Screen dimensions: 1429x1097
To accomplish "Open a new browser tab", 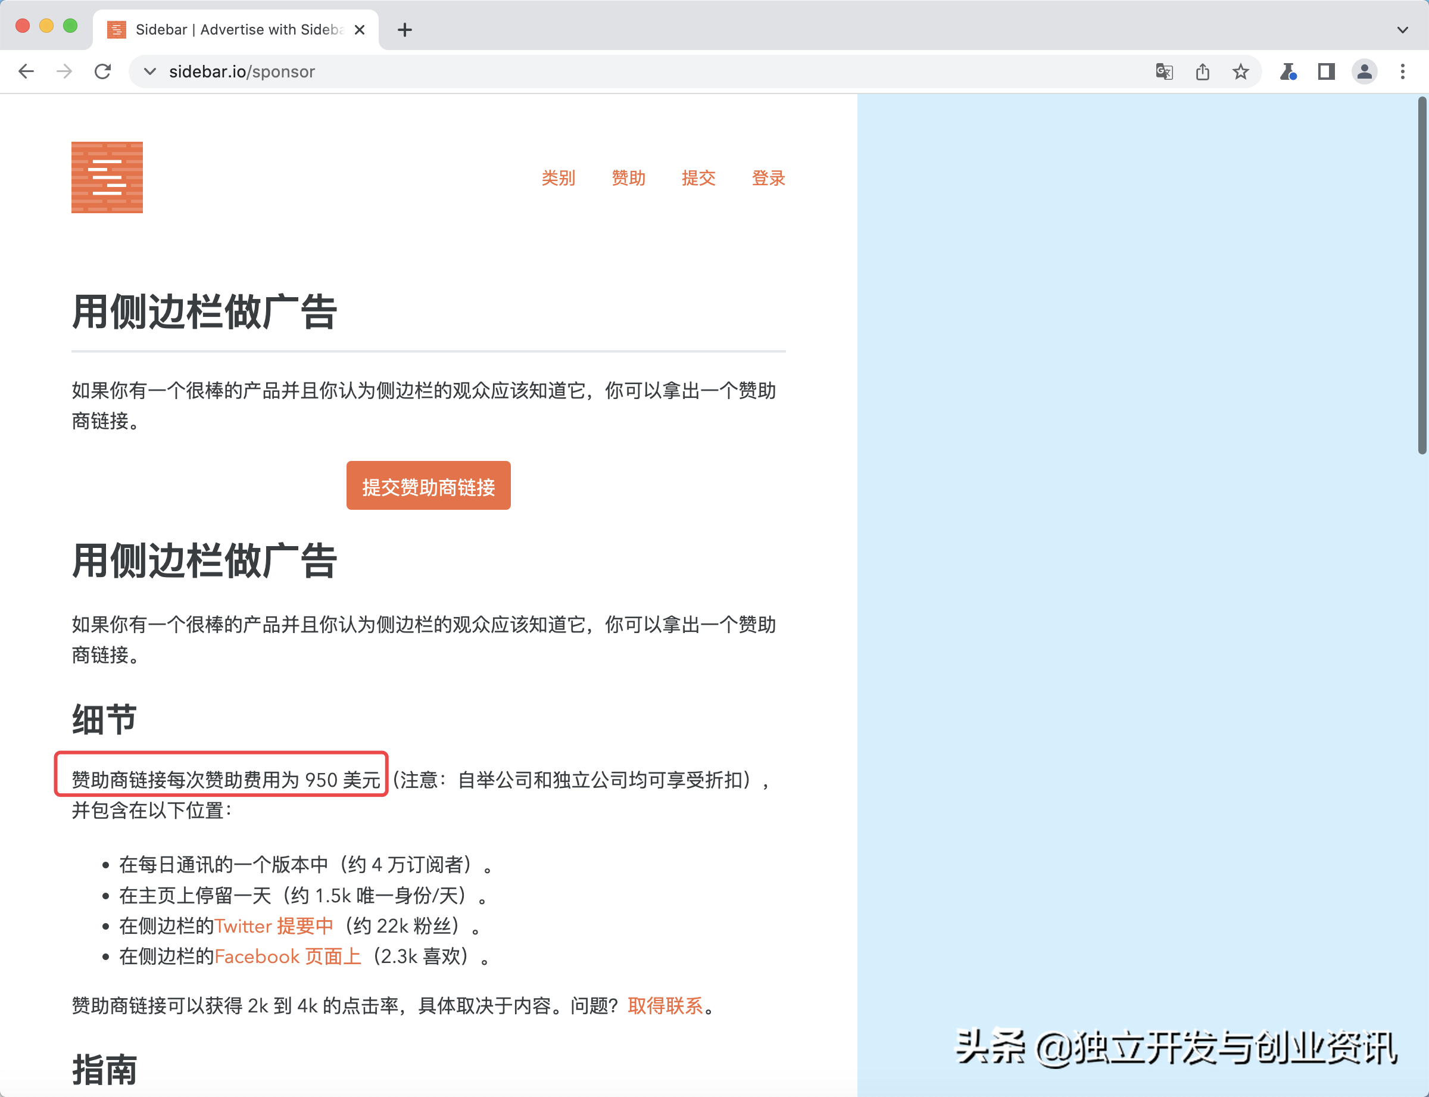I will [x=405, y=29].
